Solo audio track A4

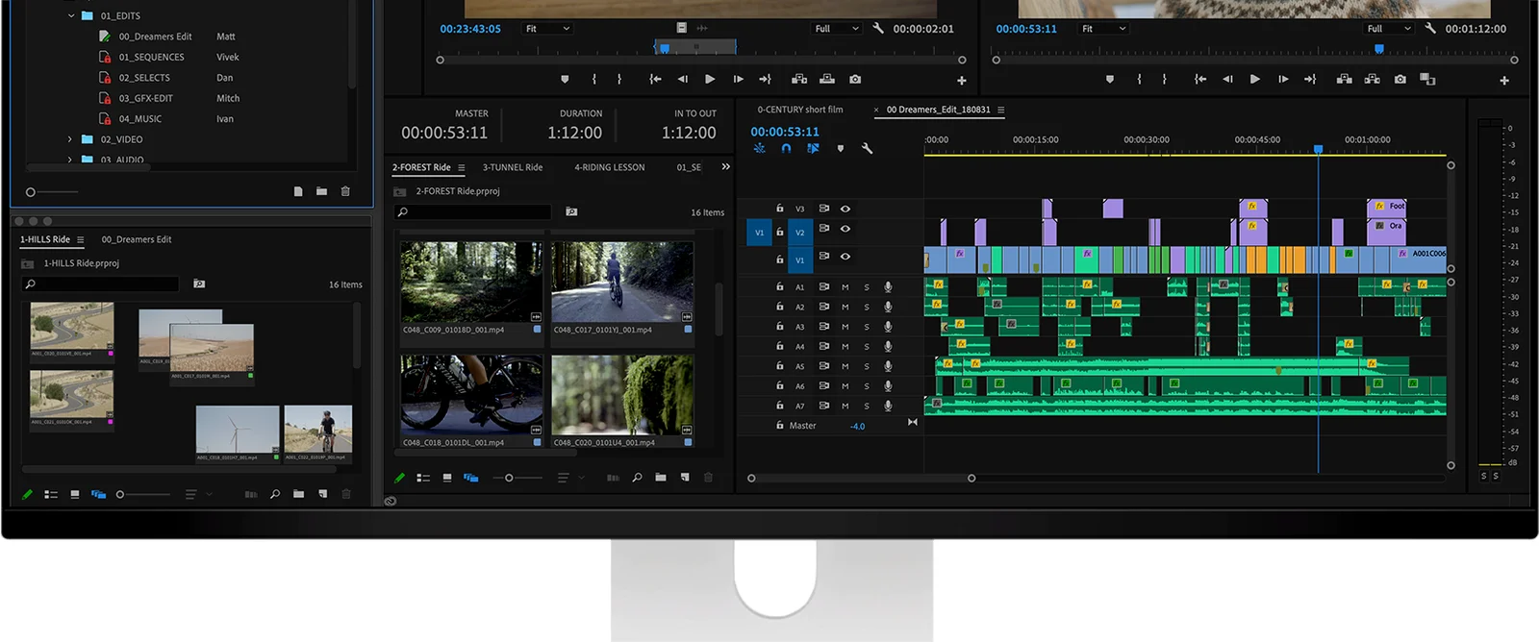[x=867, y=347]
